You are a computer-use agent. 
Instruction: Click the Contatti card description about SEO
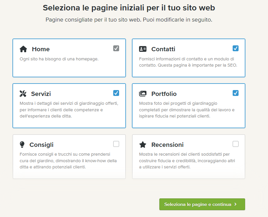point(188,62)
